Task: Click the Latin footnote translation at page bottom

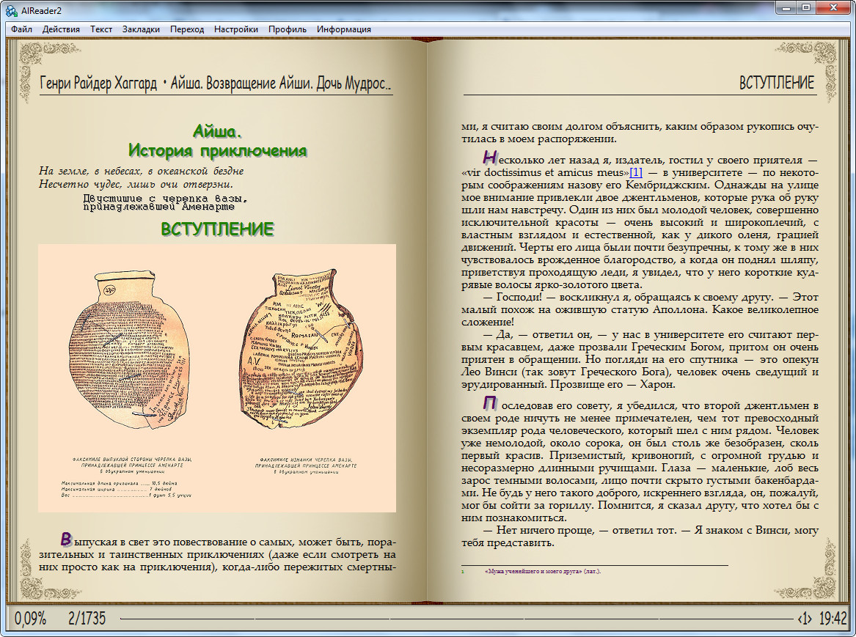Action: click(543, 572)
